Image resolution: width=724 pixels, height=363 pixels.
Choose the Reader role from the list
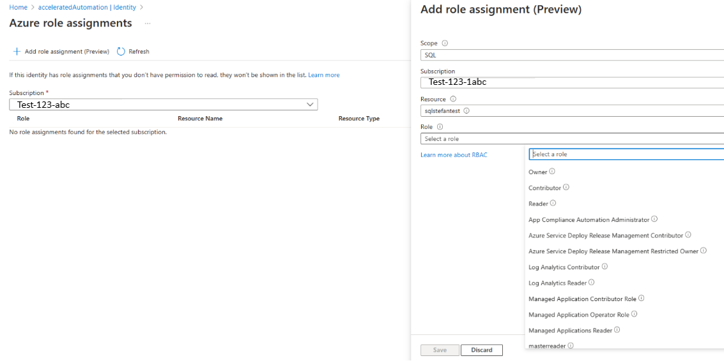[x=538, y=204]
